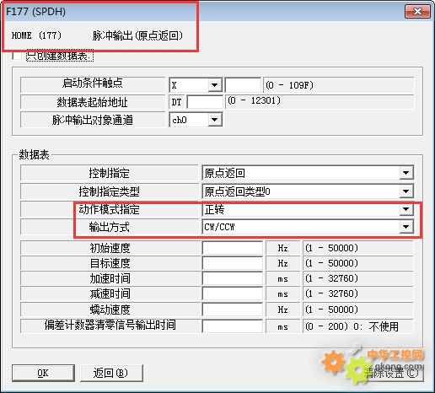Expand the 输出方式 CW/CCW dropdown
The height and width of the screenshot is (393, 435).
point(406,227)
